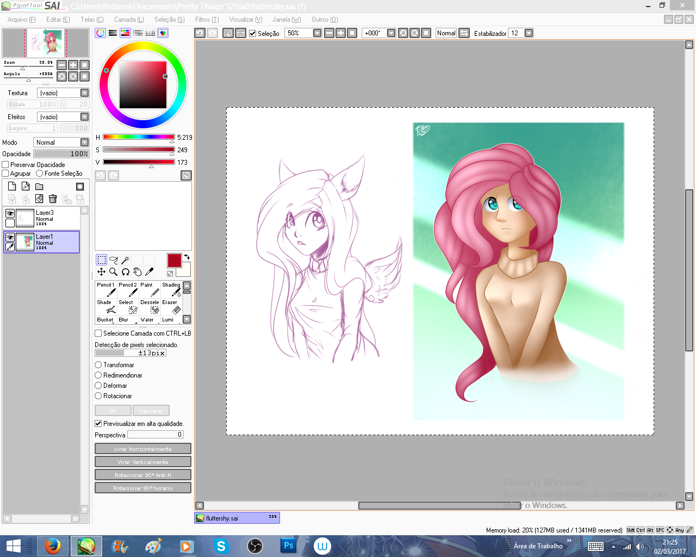The width and height of the screenshot is (696, 557).
Task: Click the red foreground color swatch
Action: pyautogui.click(x=174, y=261)
